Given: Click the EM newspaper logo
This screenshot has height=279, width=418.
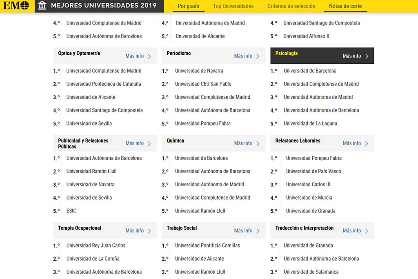Looking at the screenshot, I should 16,6.
